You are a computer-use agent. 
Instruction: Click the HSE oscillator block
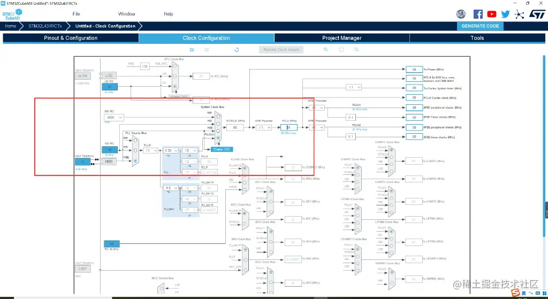109,162
